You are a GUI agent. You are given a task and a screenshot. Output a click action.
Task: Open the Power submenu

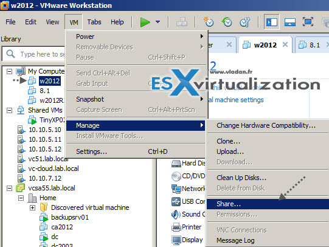point(136,37)
